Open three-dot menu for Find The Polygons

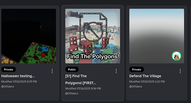(116, 71)
